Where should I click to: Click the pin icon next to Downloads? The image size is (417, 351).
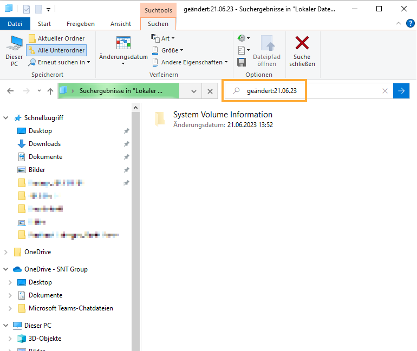[x=126, y=144]
